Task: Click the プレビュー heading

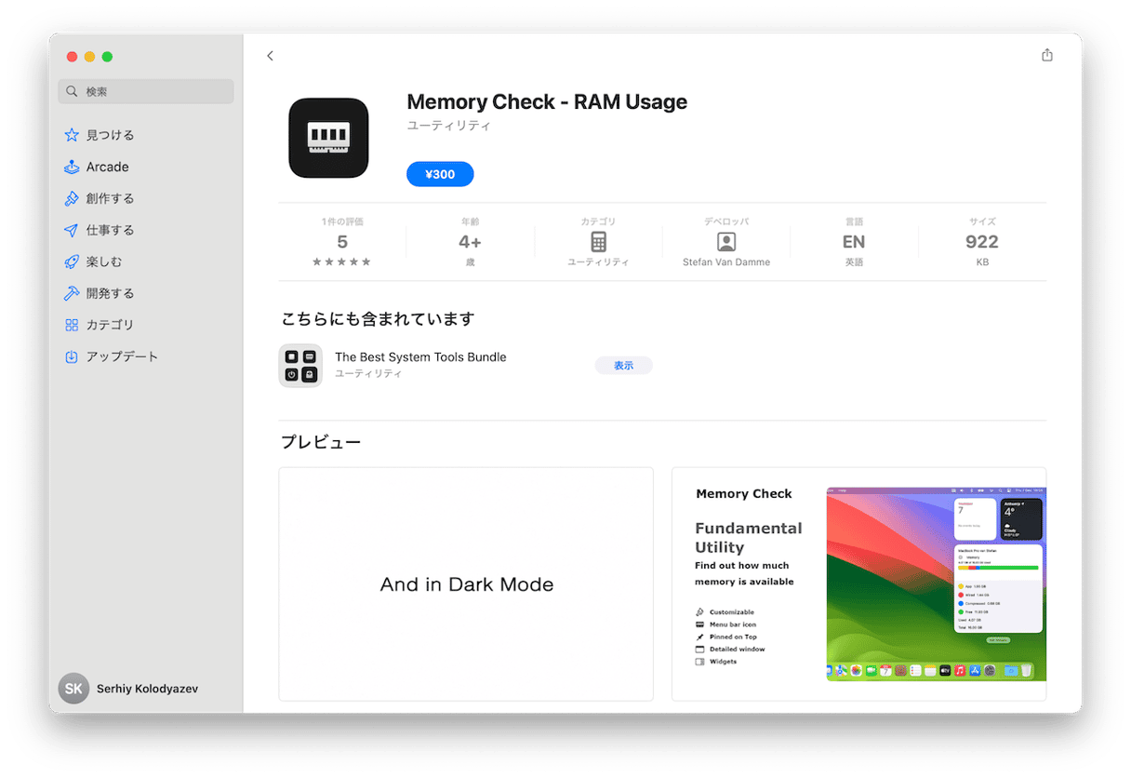Action: [321, 442]
